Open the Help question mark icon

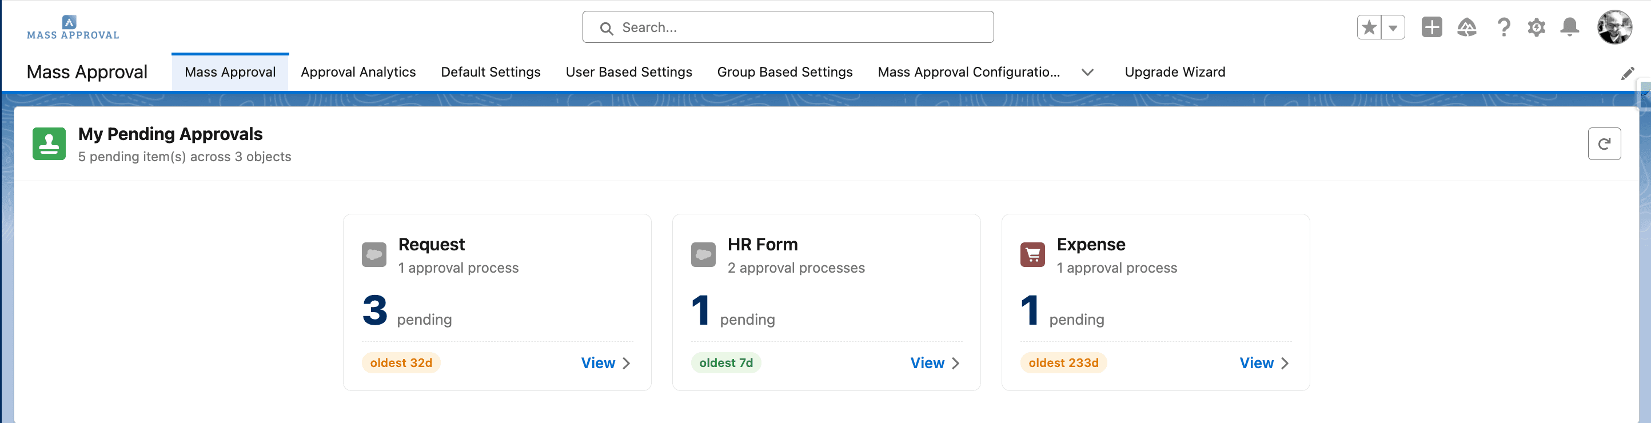1503,27
